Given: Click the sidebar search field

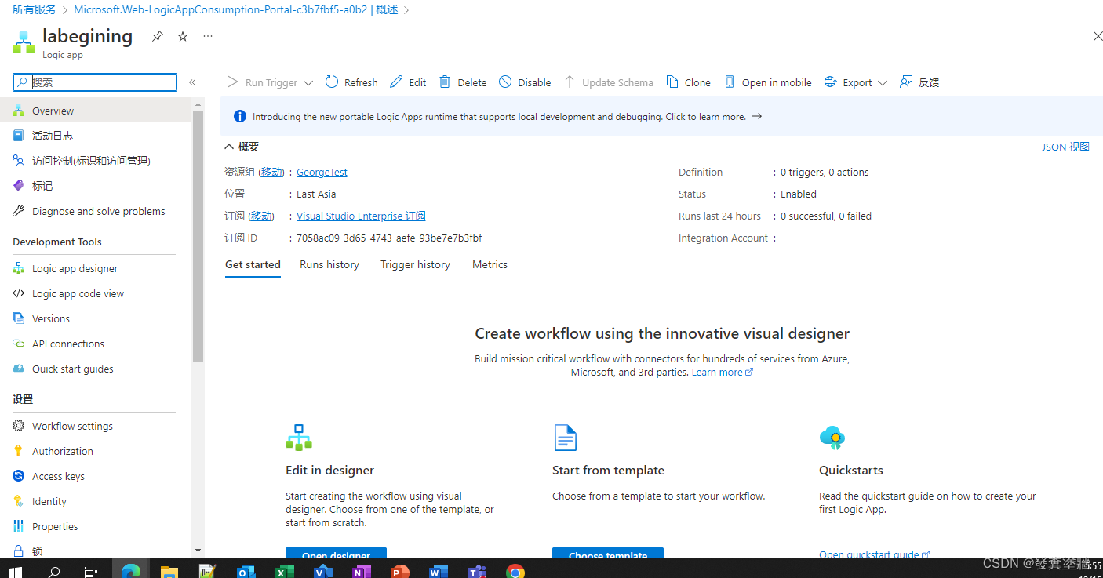Looking at the screenshot, I should click(95, 82).
